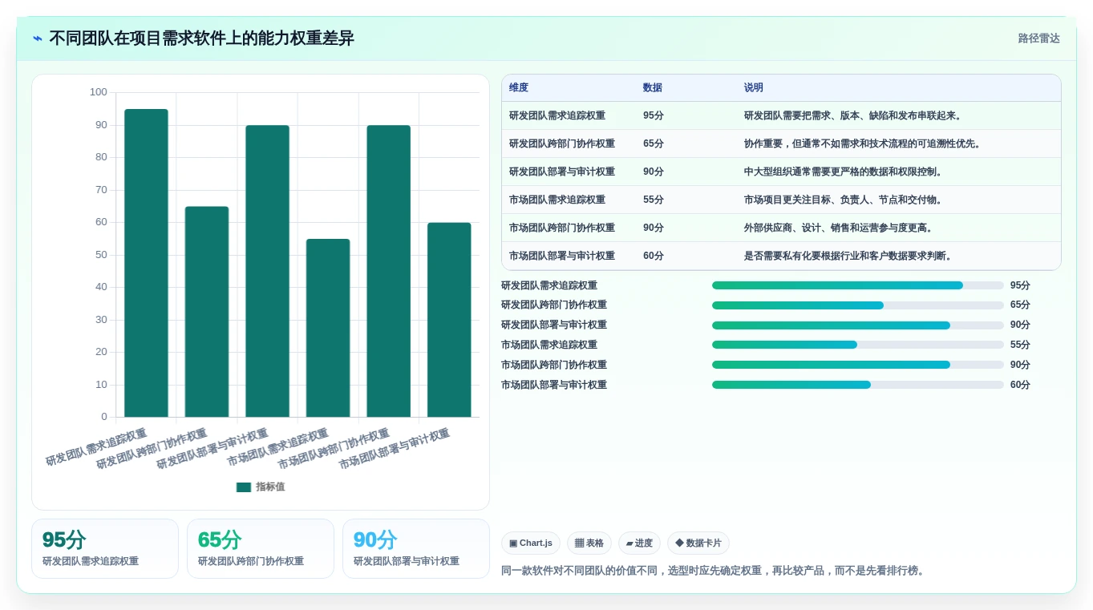Click the page title 不同团队在项目需求软件上
The height and width of the screenshot is (610, 1093).
[x=201, y=38]
